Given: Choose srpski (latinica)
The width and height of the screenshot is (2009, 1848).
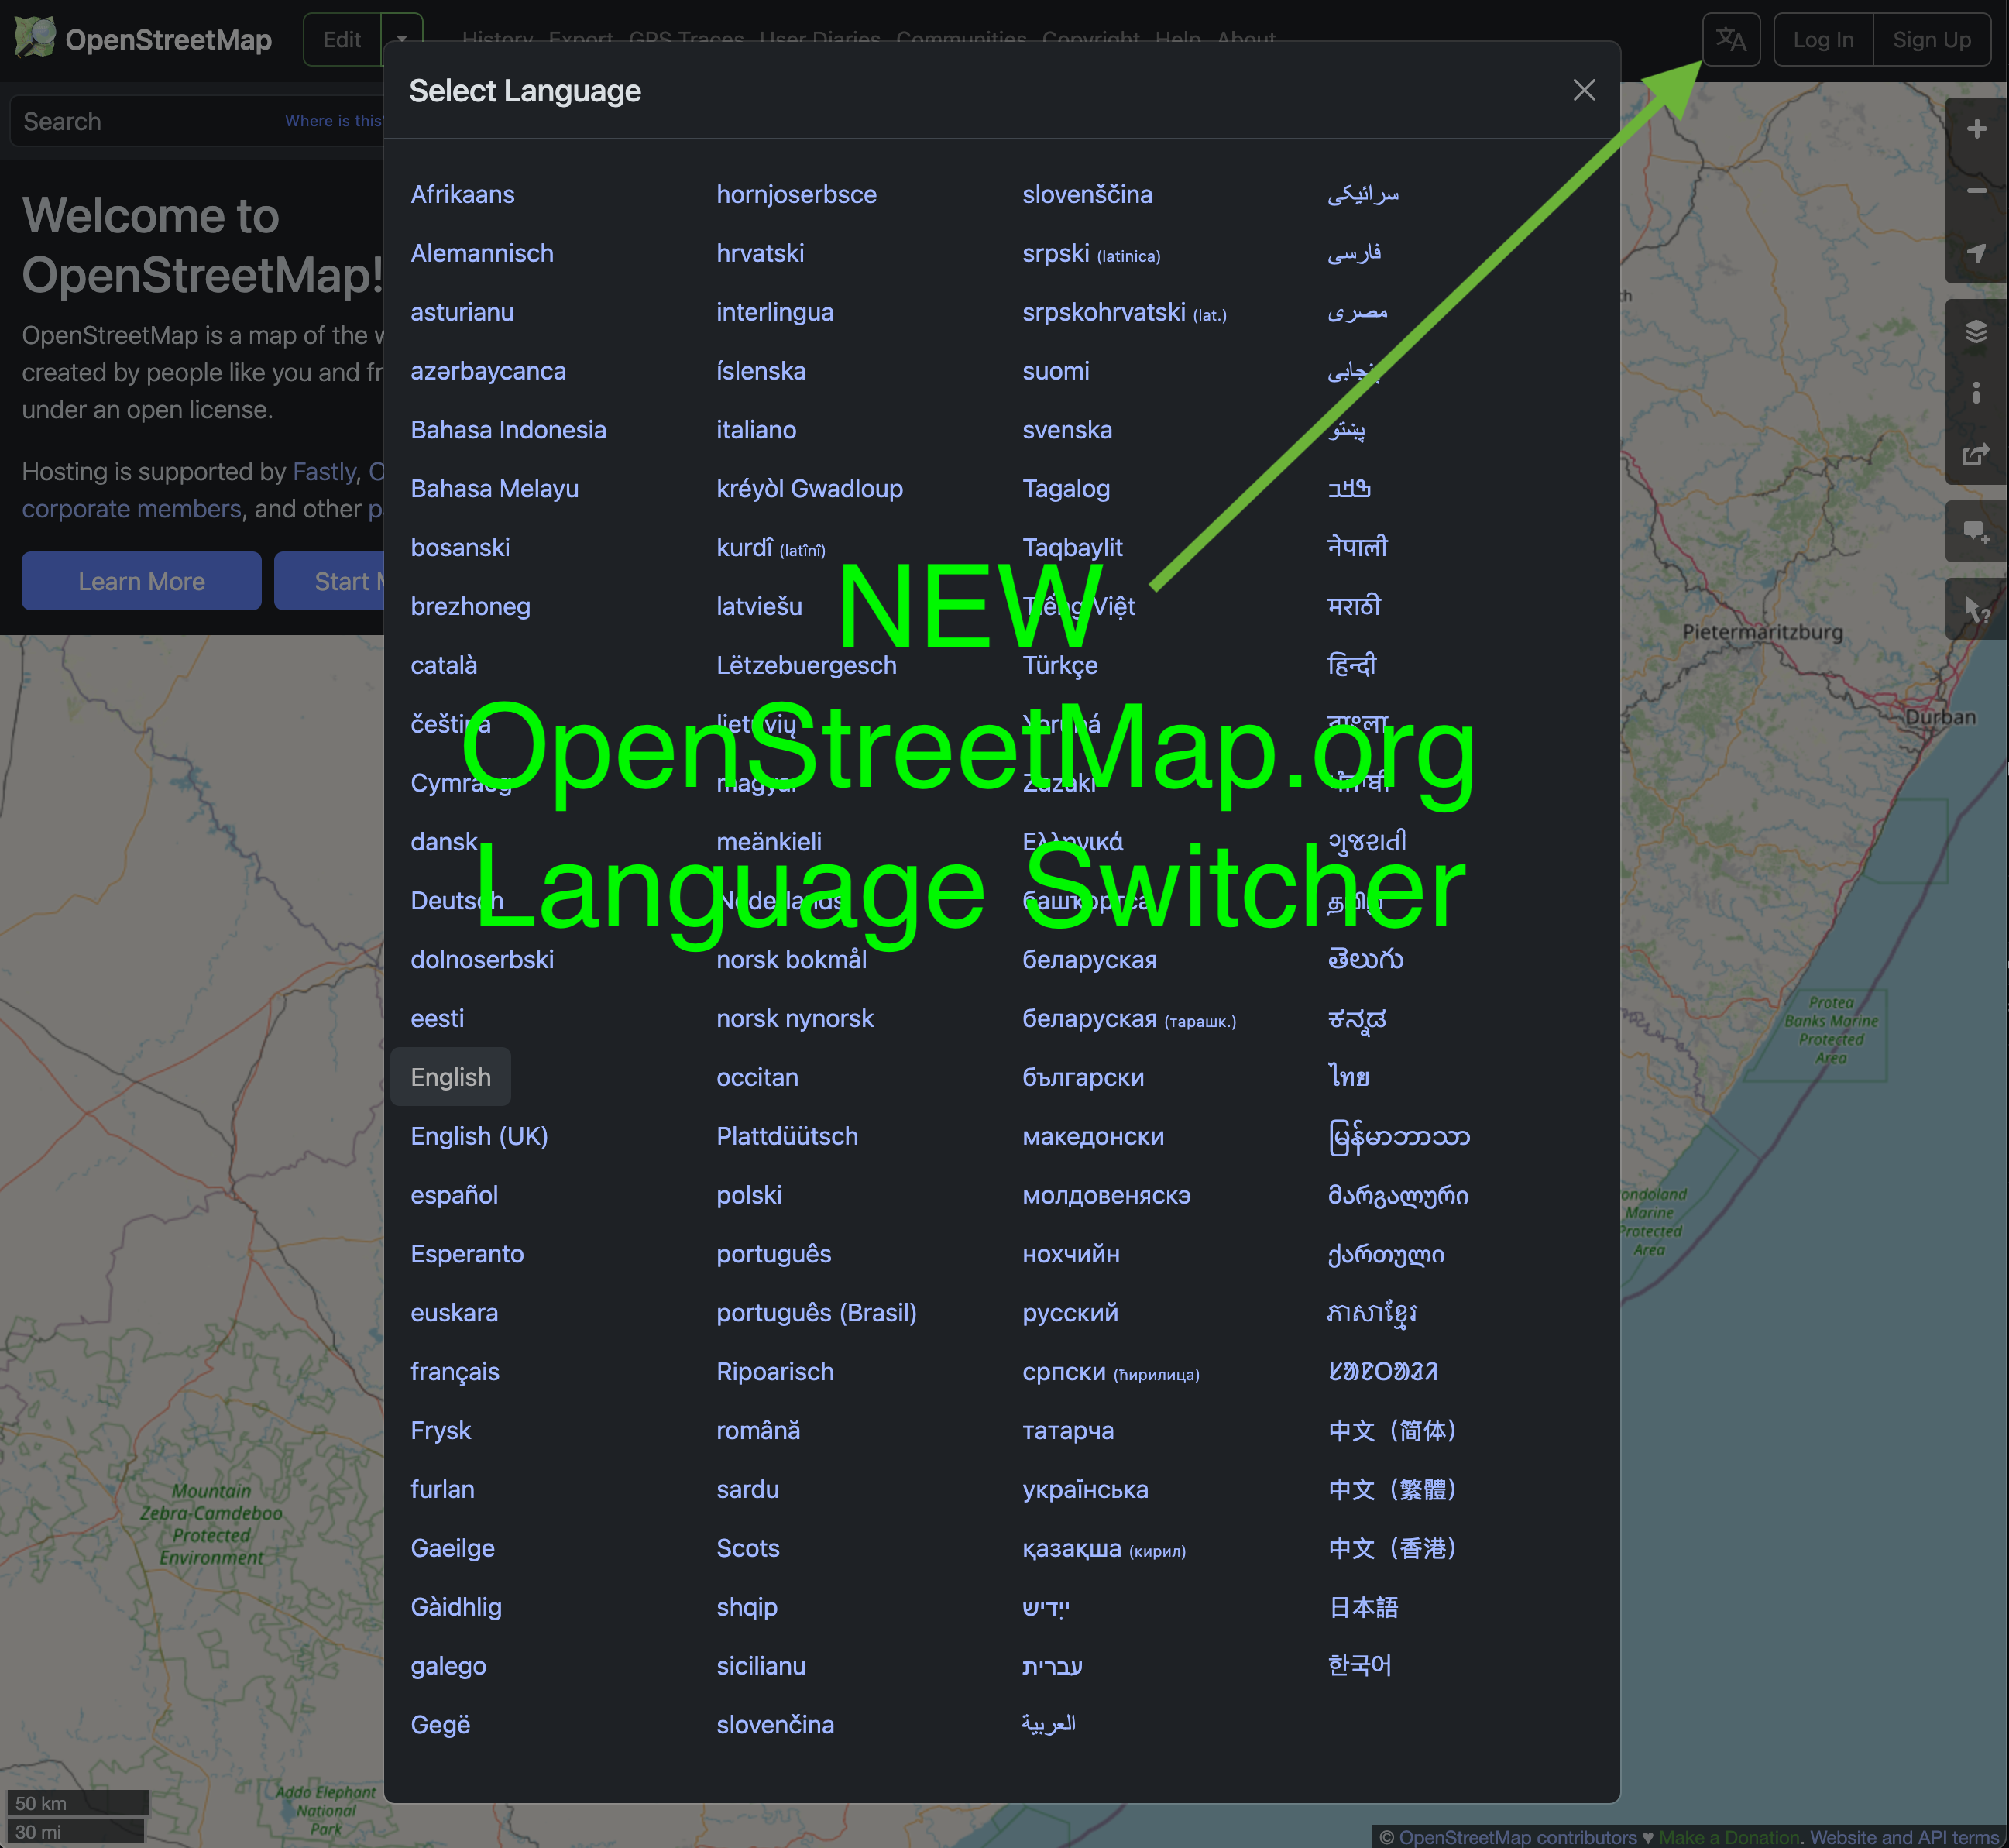Looking at the screenshot, I should [x=1091, y=253].
